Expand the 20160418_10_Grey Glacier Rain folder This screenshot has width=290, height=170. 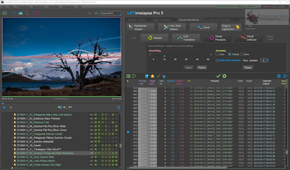coord(13,157)
